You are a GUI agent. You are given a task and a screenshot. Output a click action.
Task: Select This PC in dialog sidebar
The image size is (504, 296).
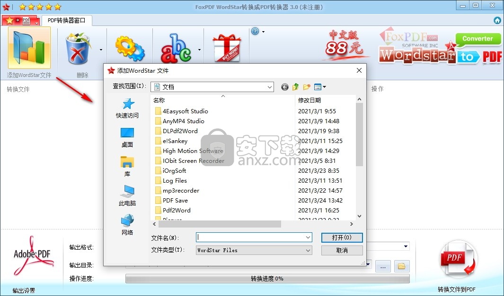127,196
